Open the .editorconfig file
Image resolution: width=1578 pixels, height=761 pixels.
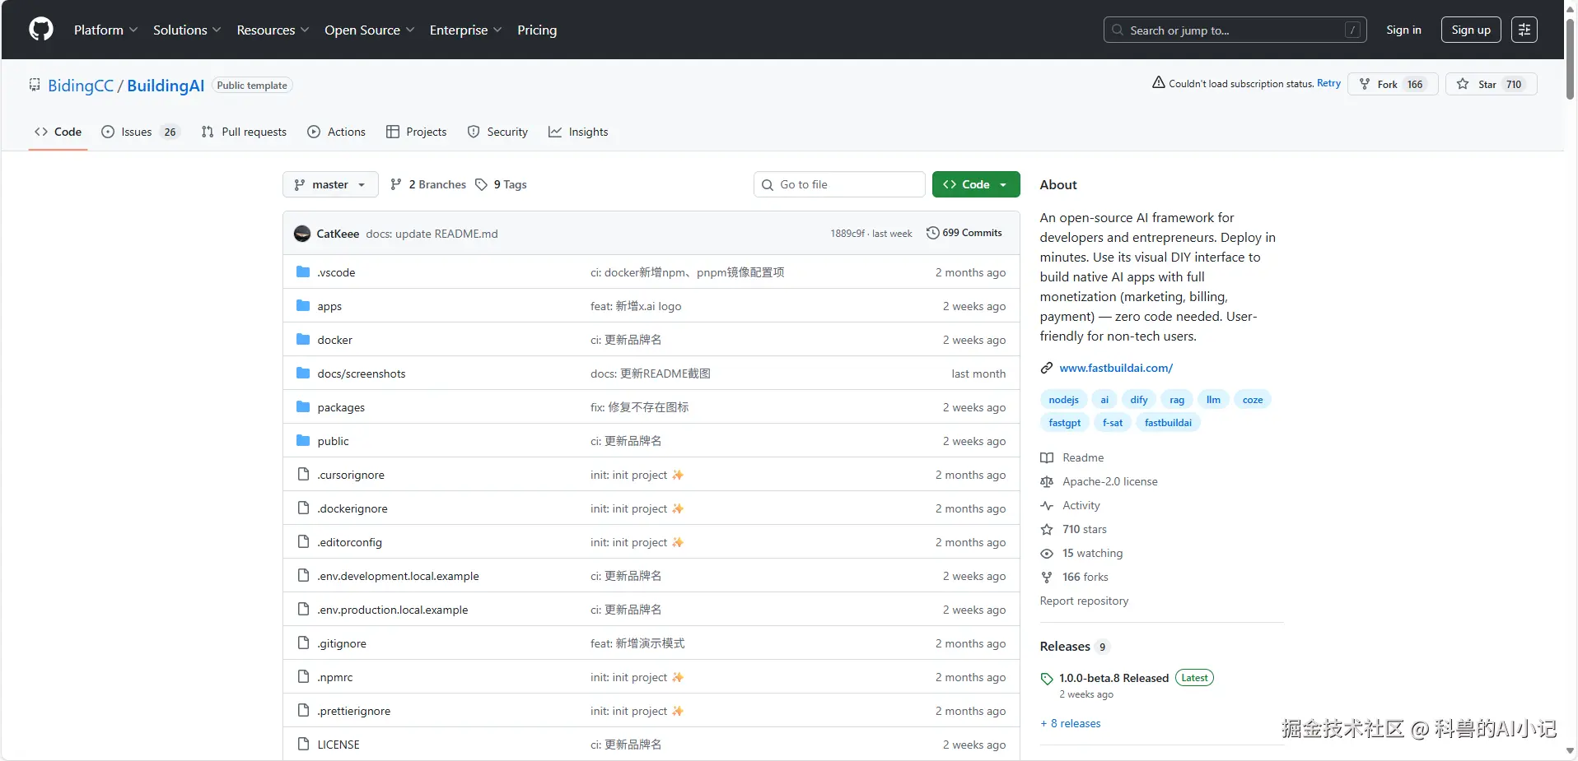(x=349, y=542)
